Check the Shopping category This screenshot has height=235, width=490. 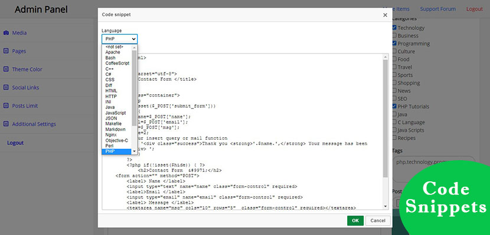[x=394, y=82]
